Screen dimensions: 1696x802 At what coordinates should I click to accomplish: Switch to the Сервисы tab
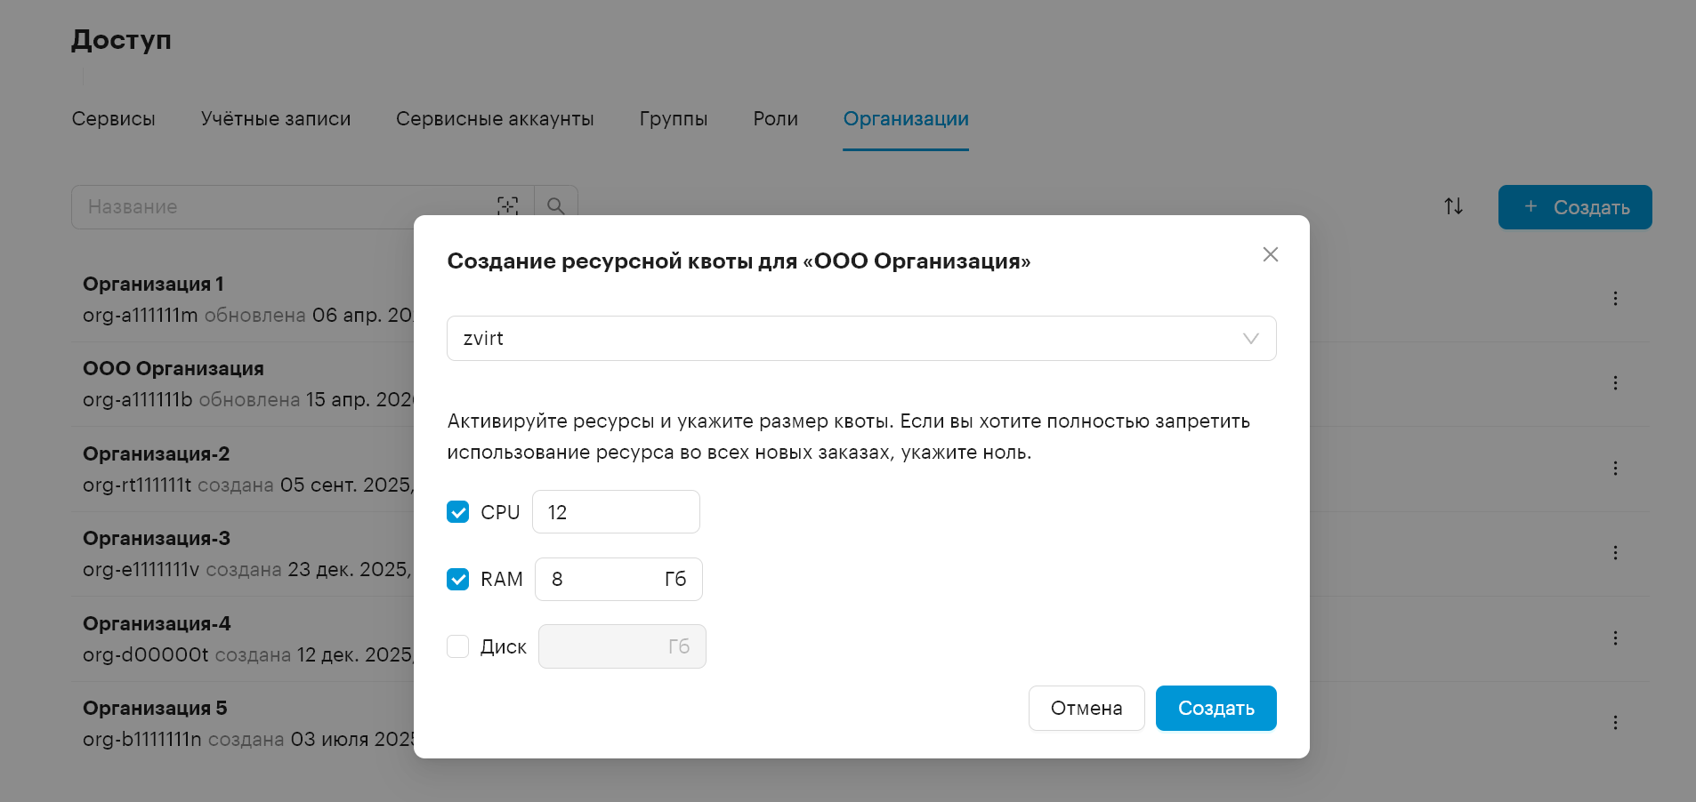click(x=114, y=119)
